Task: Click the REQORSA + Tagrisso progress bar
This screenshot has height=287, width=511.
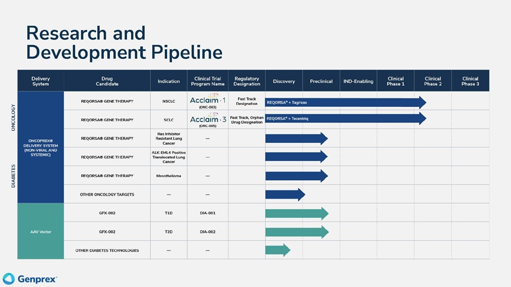Action: click(345, 103)
